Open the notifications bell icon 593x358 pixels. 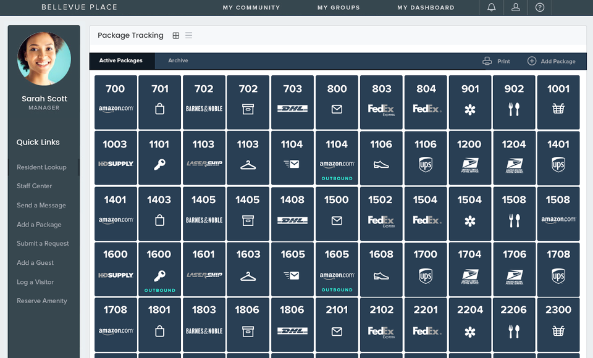[x=491, y=7]
